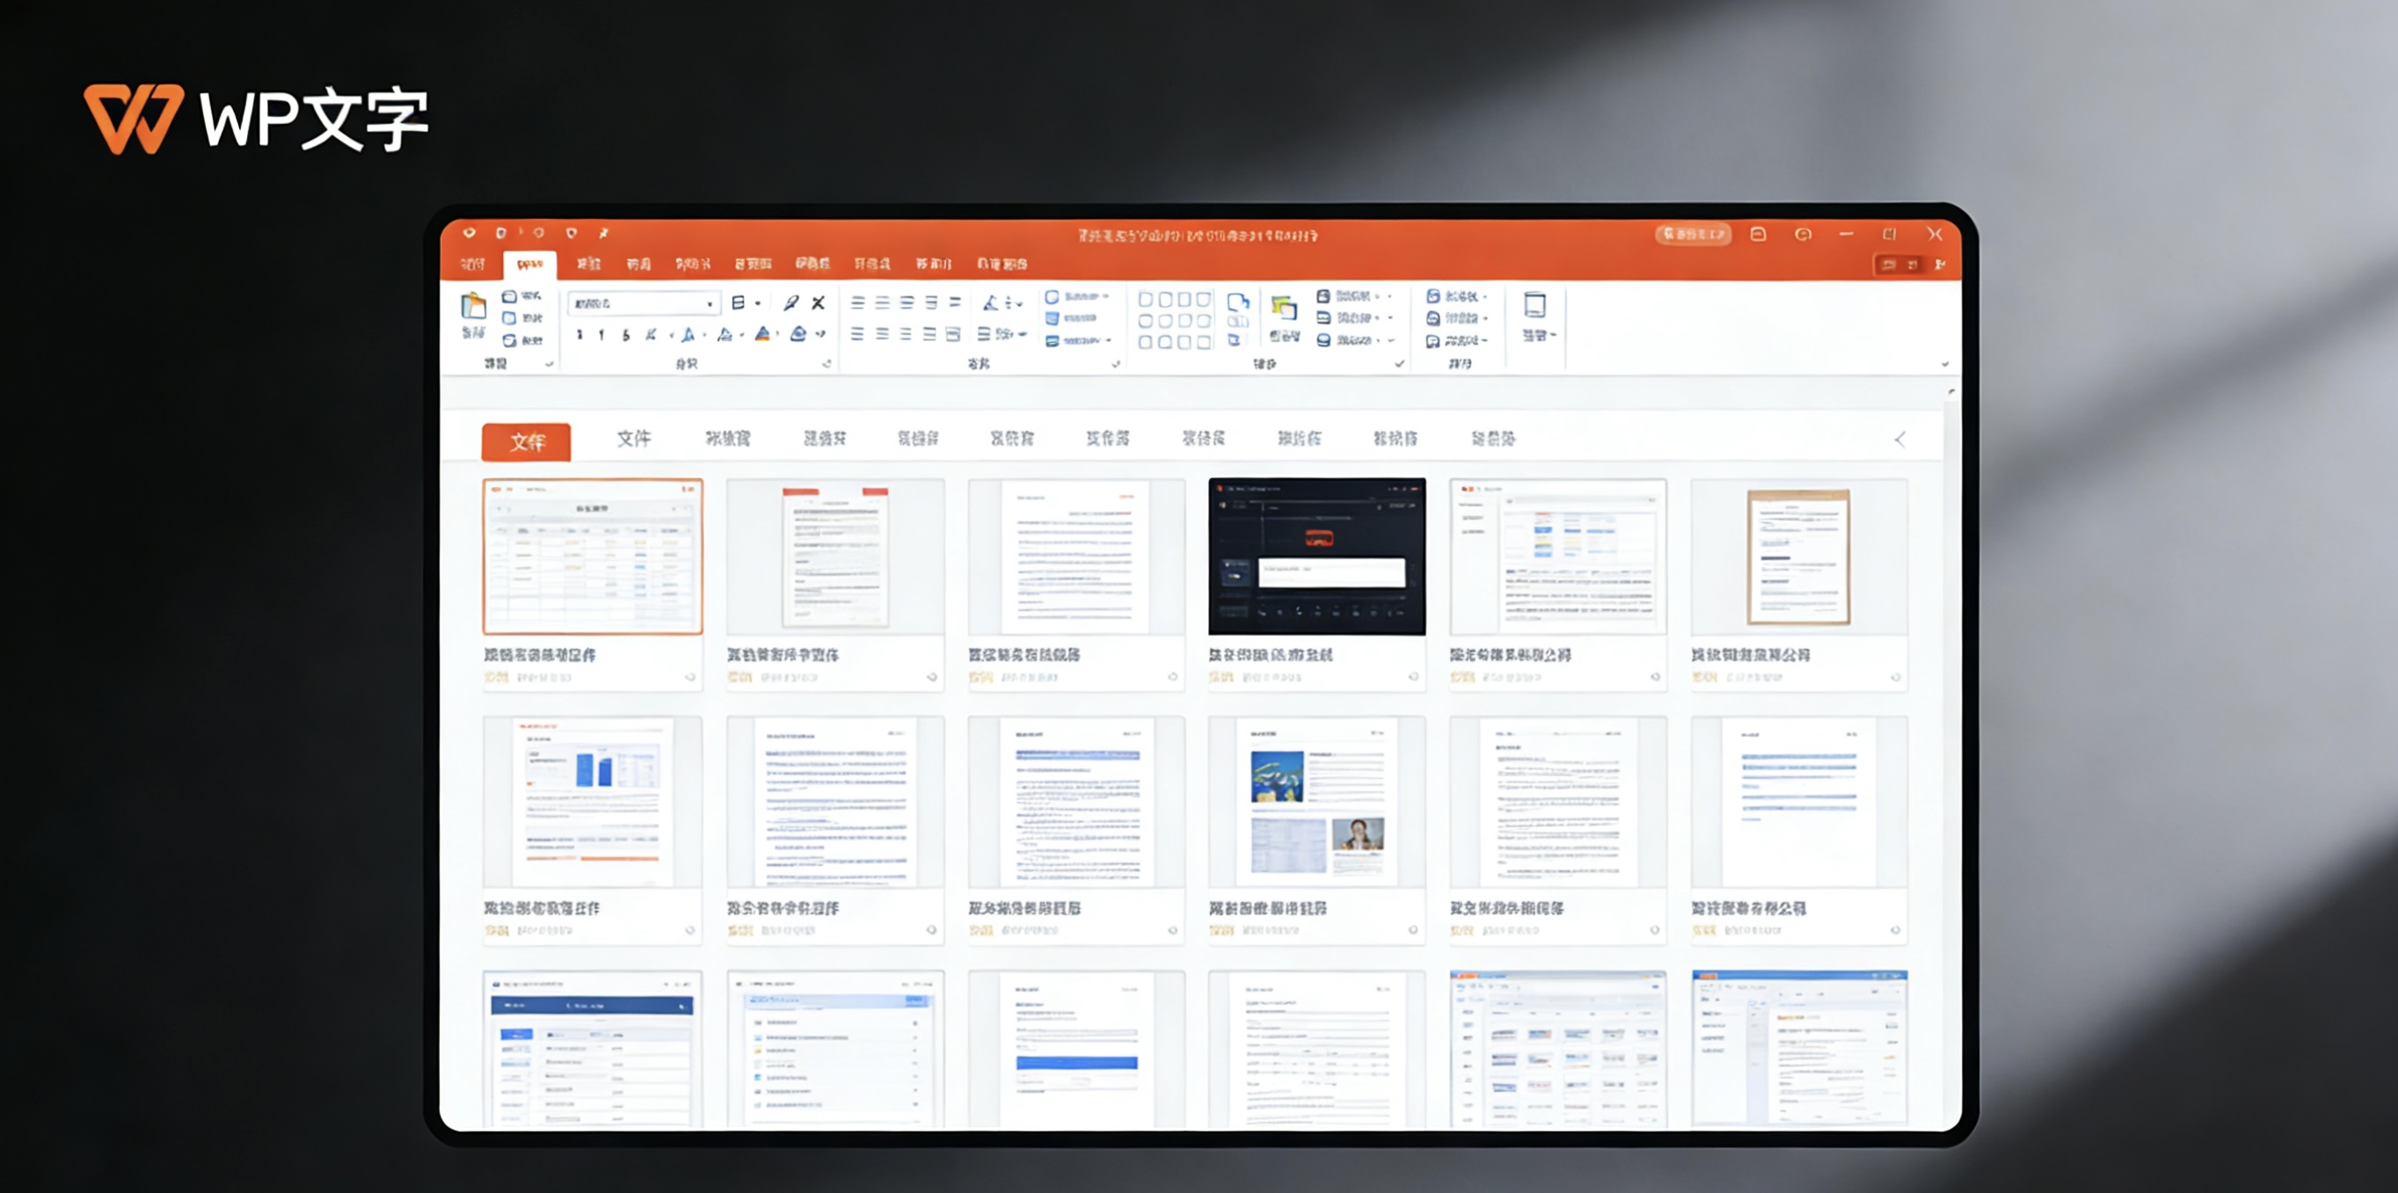Toggle favorite circle on dark template card

[1413, 678]
